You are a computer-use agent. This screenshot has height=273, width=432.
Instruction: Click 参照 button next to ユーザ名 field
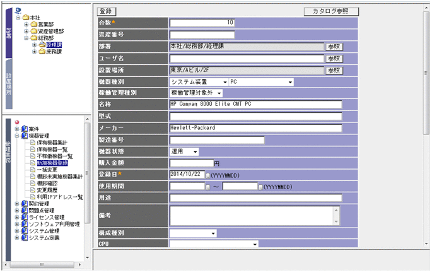pyautogui.click(x=334, y=59)
